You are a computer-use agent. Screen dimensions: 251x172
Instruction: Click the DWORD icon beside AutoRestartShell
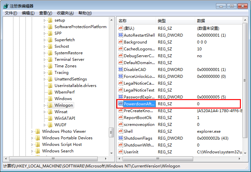point(120,35)
